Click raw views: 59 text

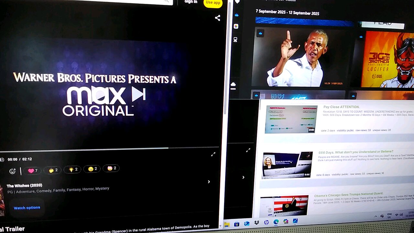click(x=361, y=130)
